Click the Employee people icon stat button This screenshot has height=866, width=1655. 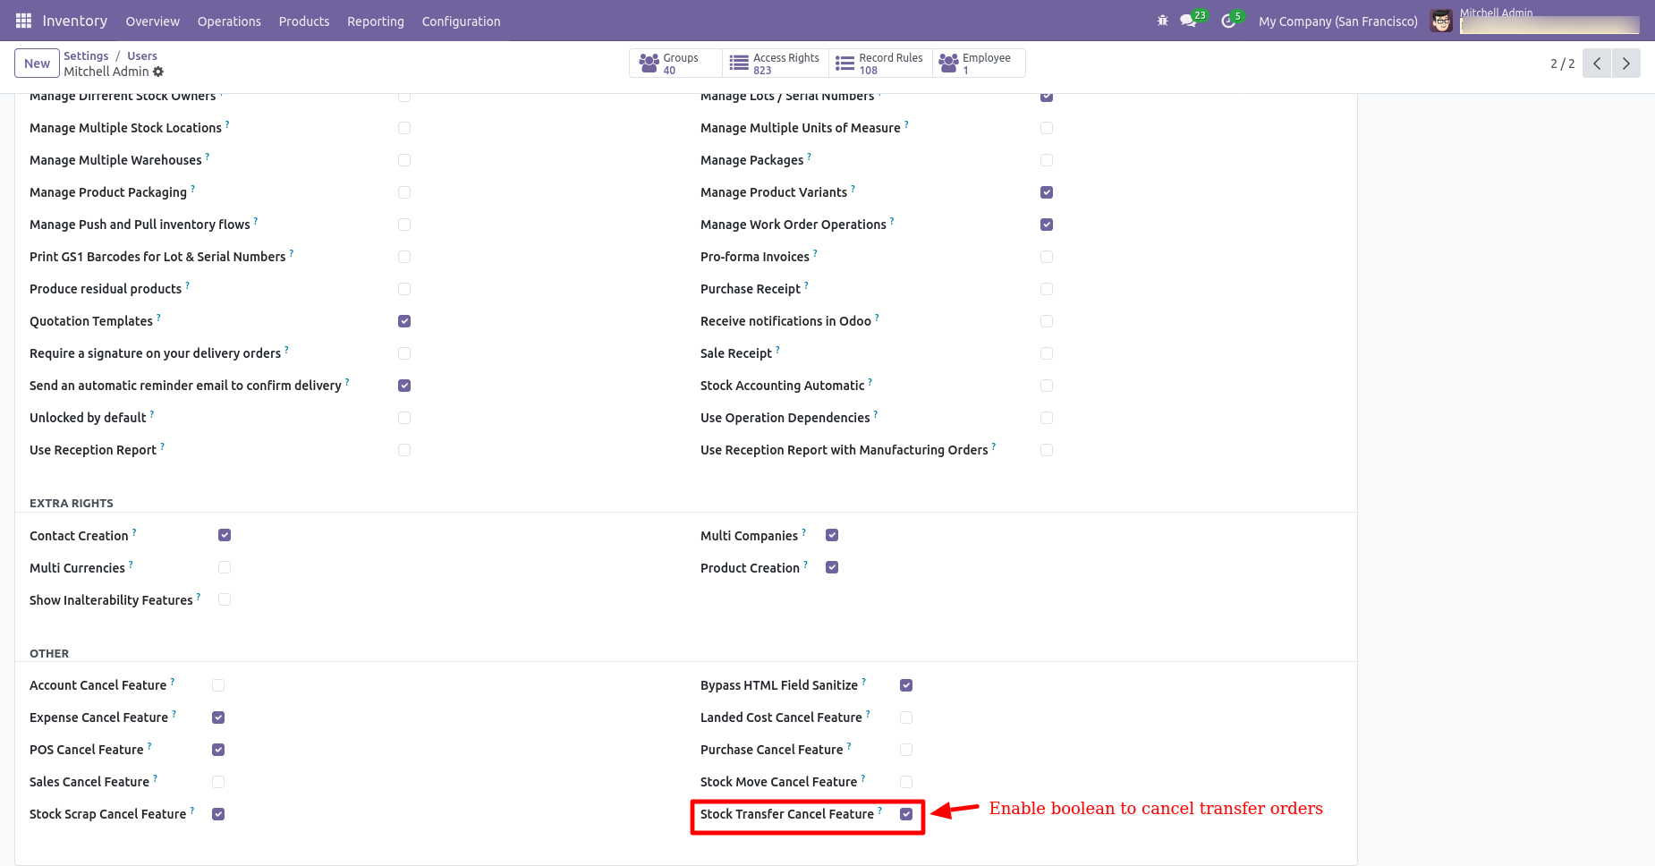[948, 63]
